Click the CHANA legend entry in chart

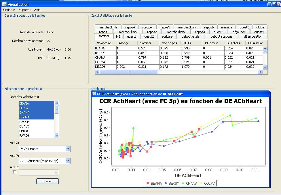pyautogui.click(x=189, y=184)
